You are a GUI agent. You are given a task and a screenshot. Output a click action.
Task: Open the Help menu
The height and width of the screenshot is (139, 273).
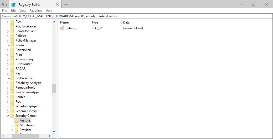(x=49, y=10)
